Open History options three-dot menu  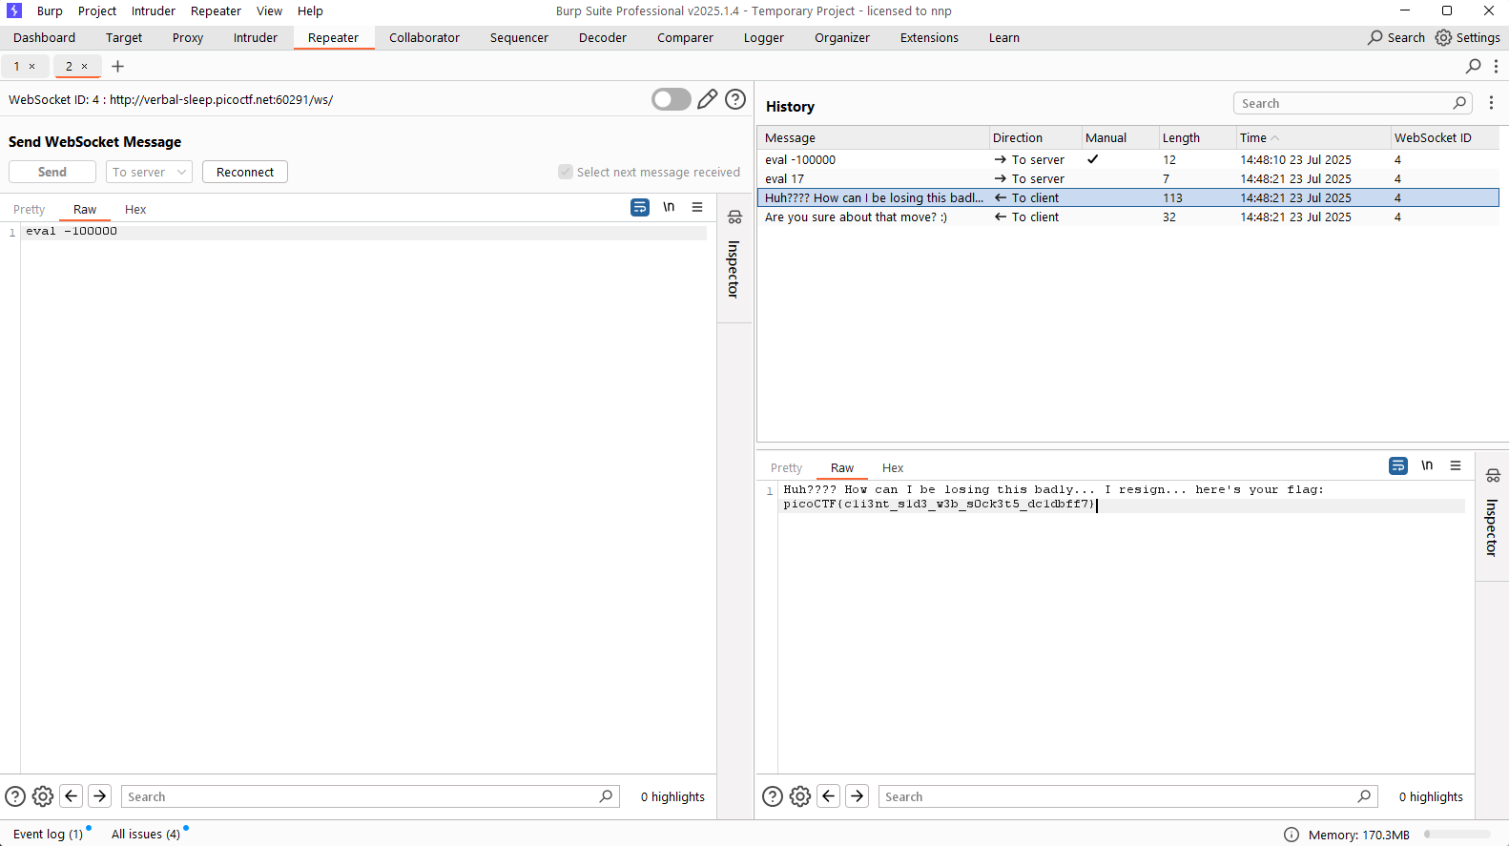click(1491, 103)
